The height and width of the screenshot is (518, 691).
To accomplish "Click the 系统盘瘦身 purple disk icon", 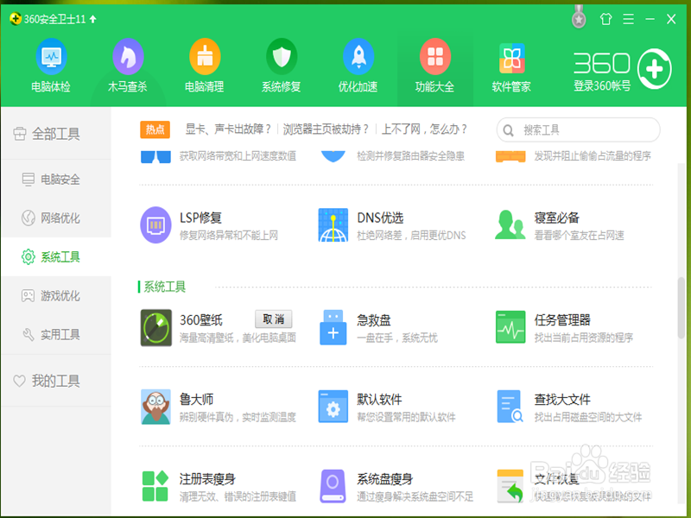I will (x=333, y=486).
